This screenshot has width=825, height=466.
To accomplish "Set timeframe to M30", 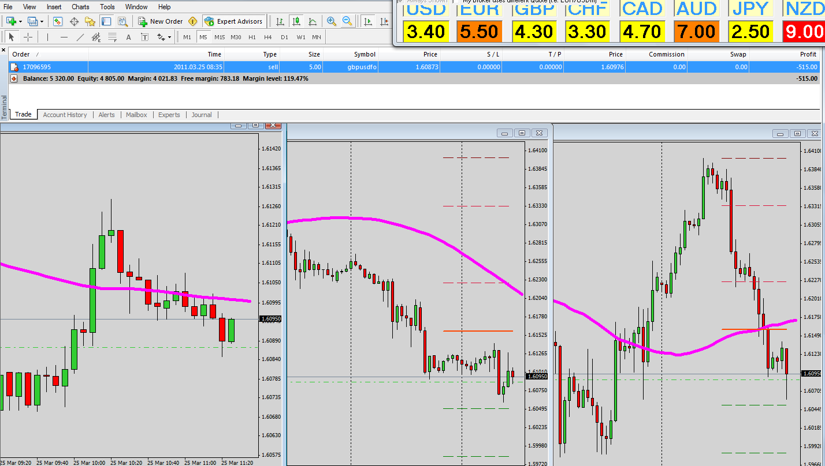I will [236, 37].
